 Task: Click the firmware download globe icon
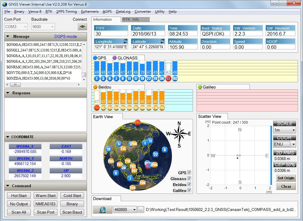click(x=102, y=209)
